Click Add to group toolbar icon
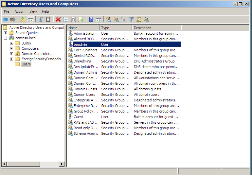The height and width of the screenshot is (175, 252). 146,19
